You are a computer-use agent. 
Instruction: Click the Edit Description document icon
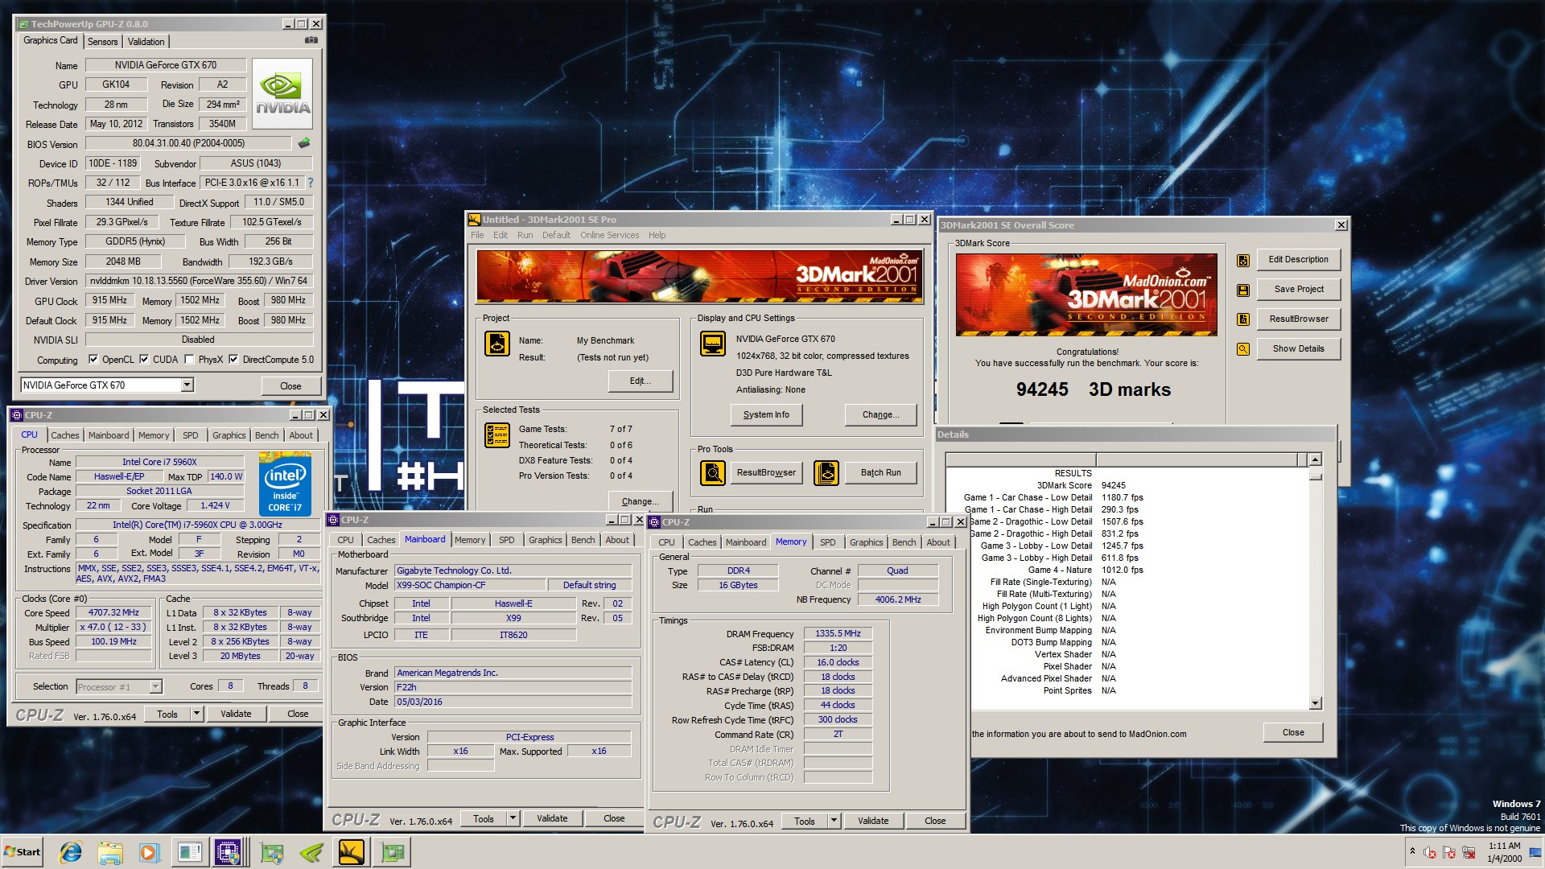pyautogui.click(x=1243, y=260)
